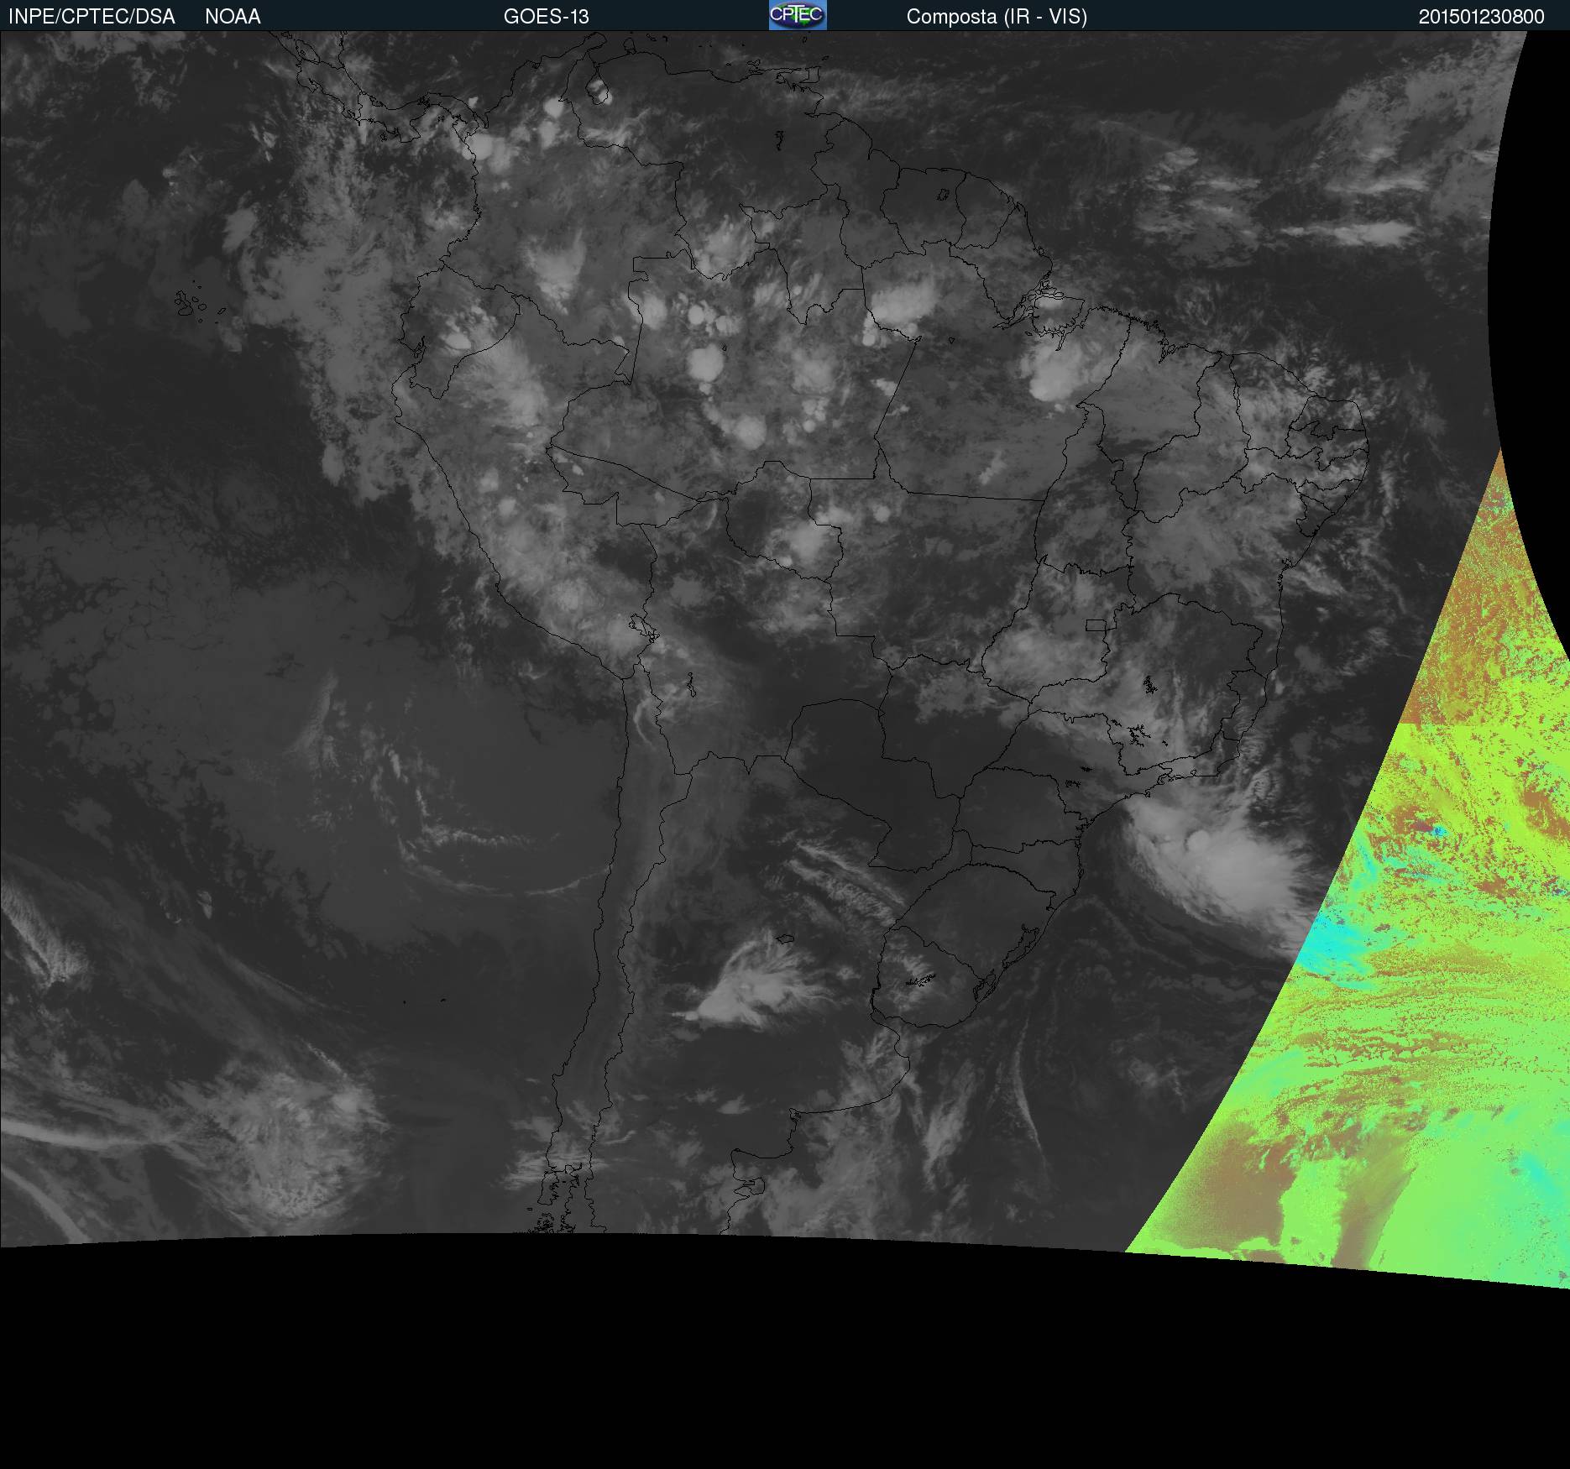Click the NOAA label in header
The height and width of the screenshot is (1469, 1570).
tap(233, 17)
